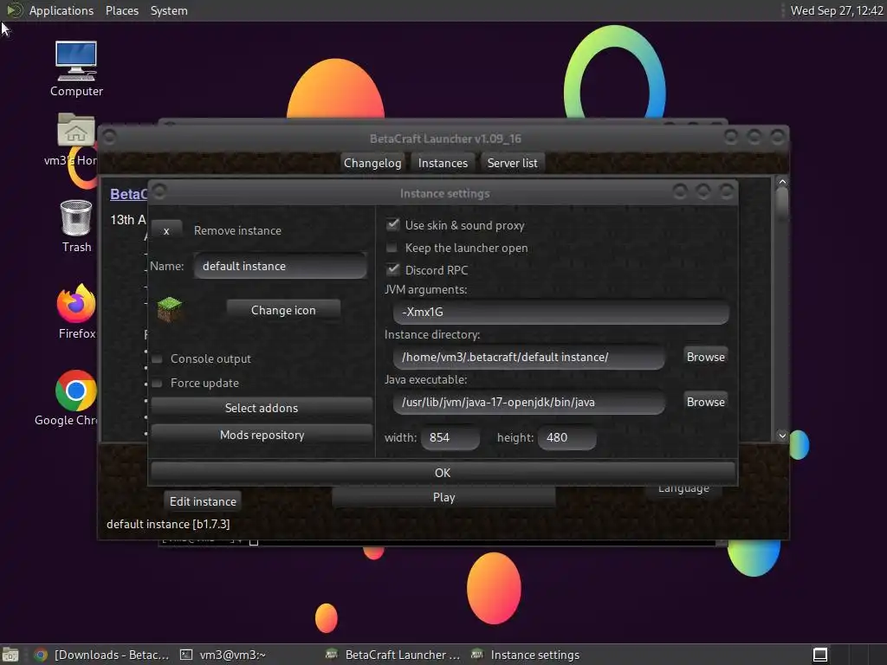Click the Instance directory path field
887x665 pixels.
529,357
